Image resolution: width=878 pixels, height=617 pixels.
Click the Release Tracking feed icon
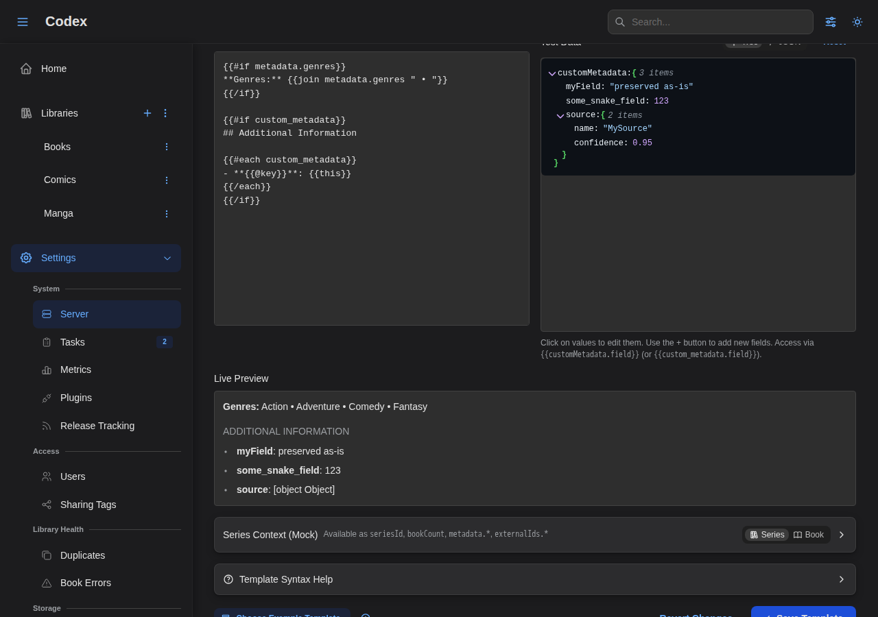(47, 426)
